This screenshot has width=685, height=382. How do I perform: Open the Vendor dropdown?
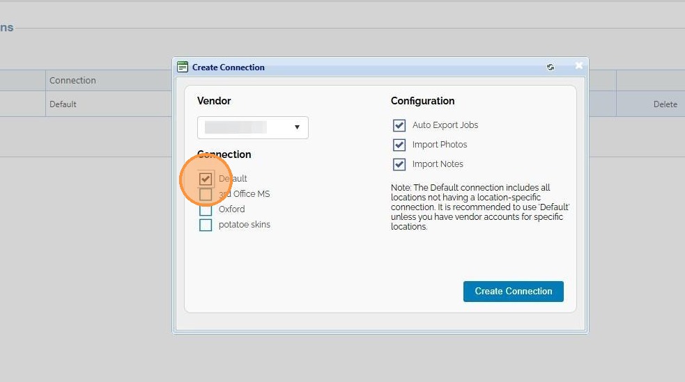coord(253,127)
